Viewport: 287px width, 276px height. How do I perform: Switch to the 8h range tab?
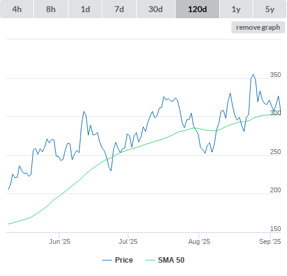[51, 9]
